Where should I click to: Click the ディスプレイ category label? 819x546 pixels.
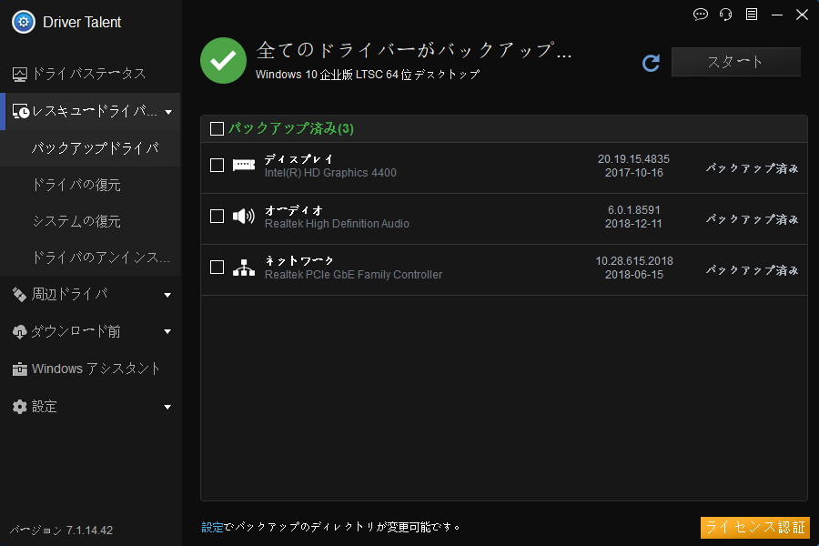point(298,159)
